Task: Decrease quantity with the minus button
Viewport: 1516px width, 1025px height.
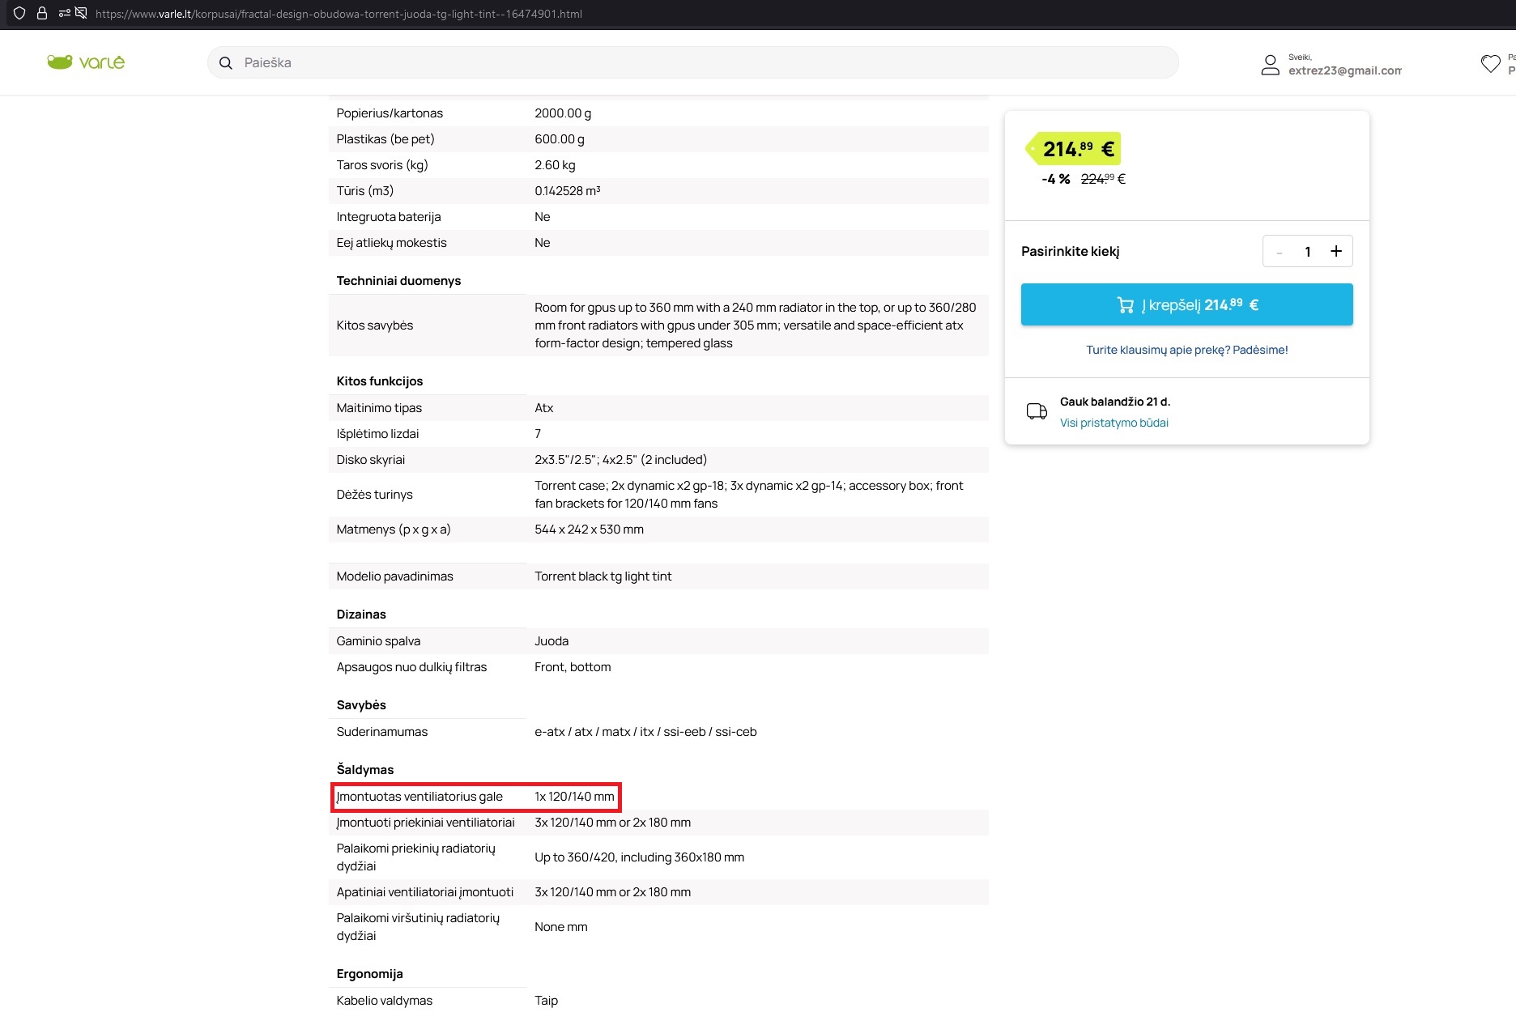Action: [1280, 253]
